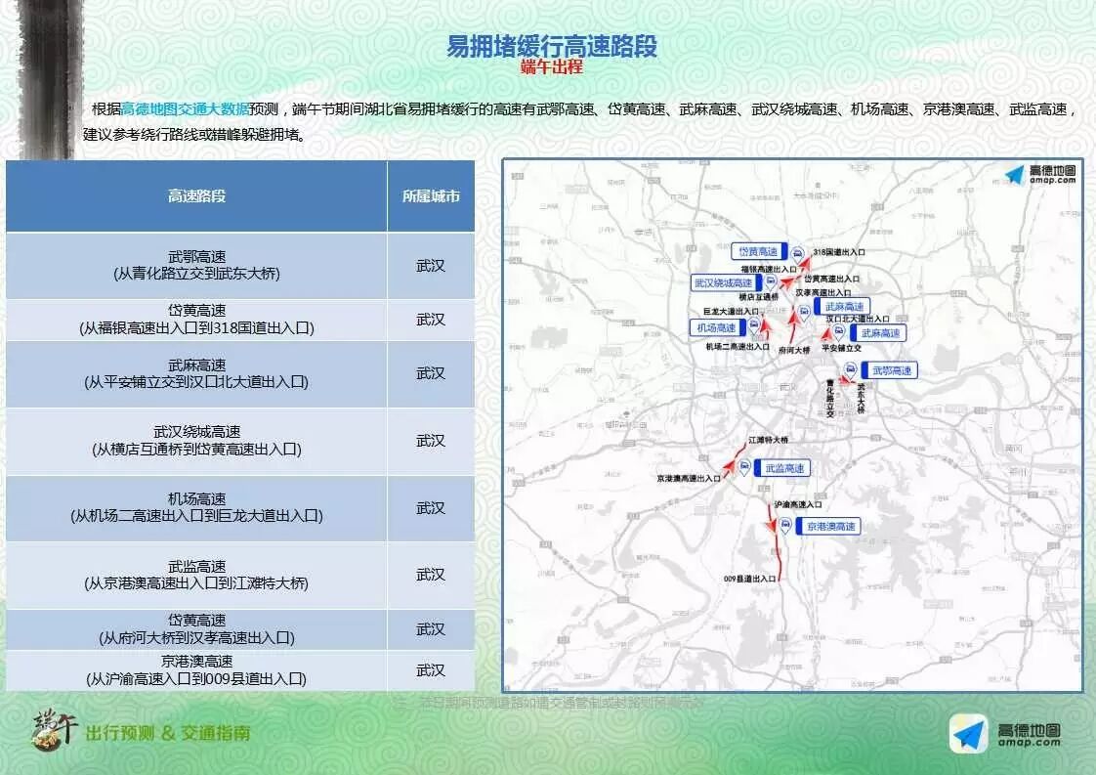Click the 端午 calligraphy emblem in the footer

[x=54, y=729]
